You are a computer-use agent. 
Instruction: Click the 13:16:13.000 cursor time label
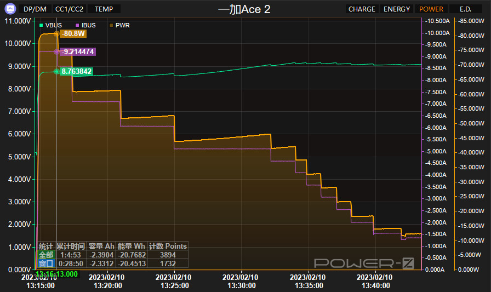click(56, 274)
